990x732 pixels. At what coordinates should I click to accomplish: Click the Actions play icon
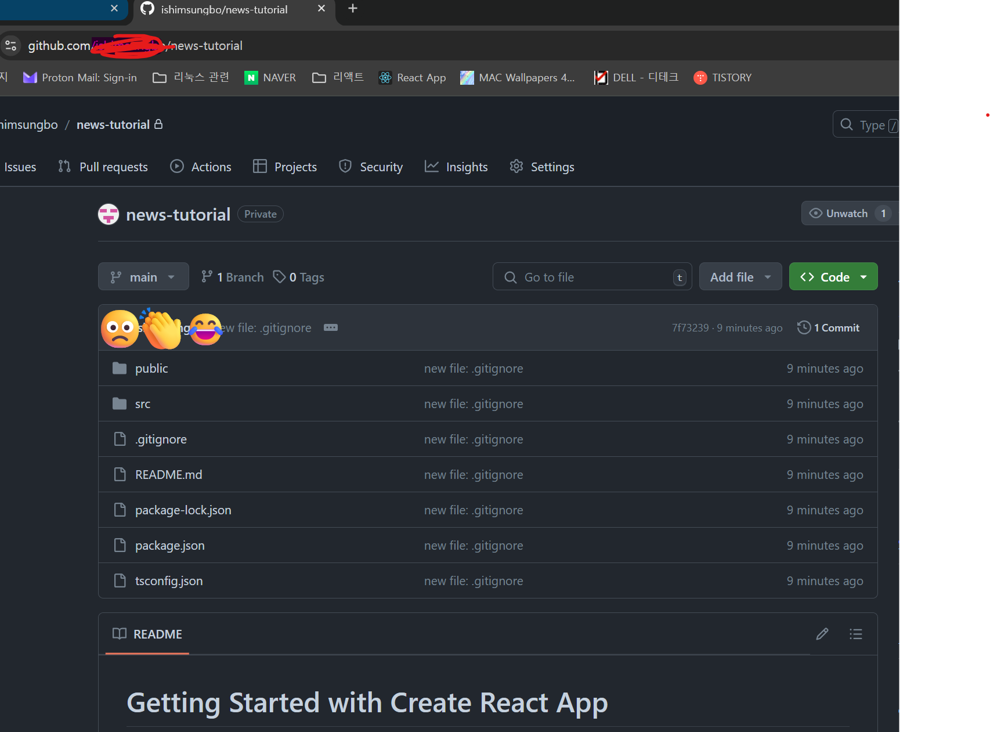coord(177,167)
